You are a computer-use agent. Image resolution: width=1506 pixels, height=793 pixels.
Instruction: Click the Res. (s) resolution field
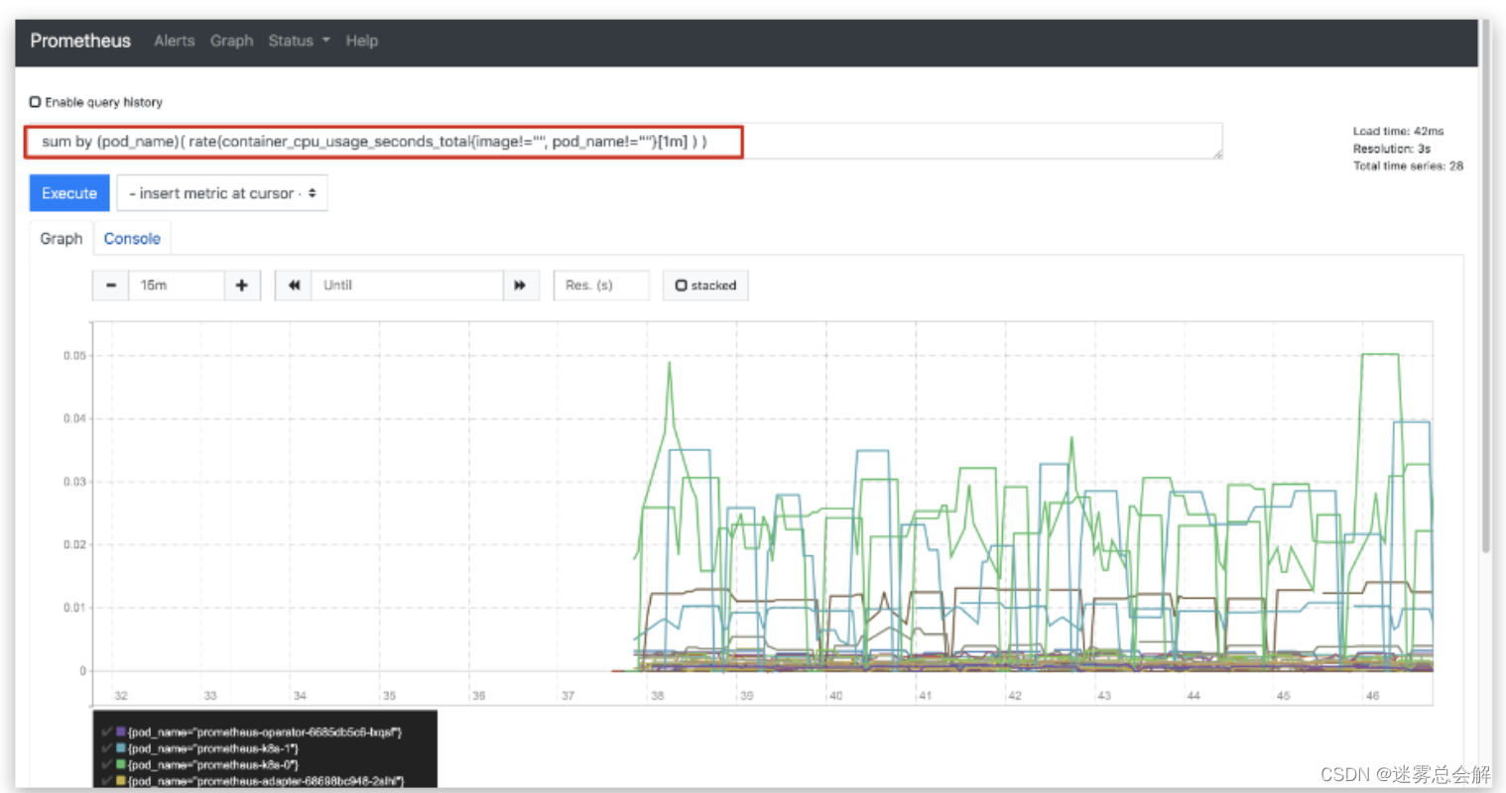coord(601,285)
